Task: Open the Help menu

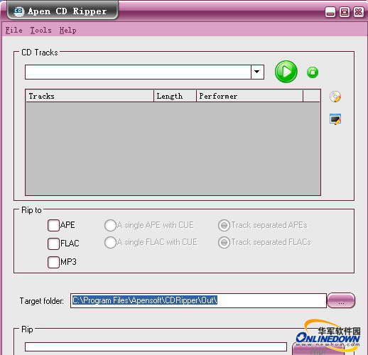Action: click(67, 31)
